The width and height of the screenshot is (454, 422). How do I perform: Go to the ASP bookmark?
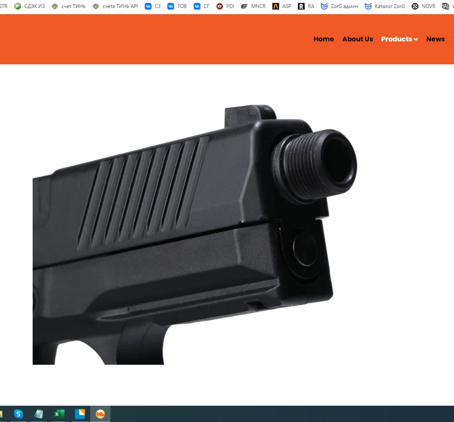(282, 6)
